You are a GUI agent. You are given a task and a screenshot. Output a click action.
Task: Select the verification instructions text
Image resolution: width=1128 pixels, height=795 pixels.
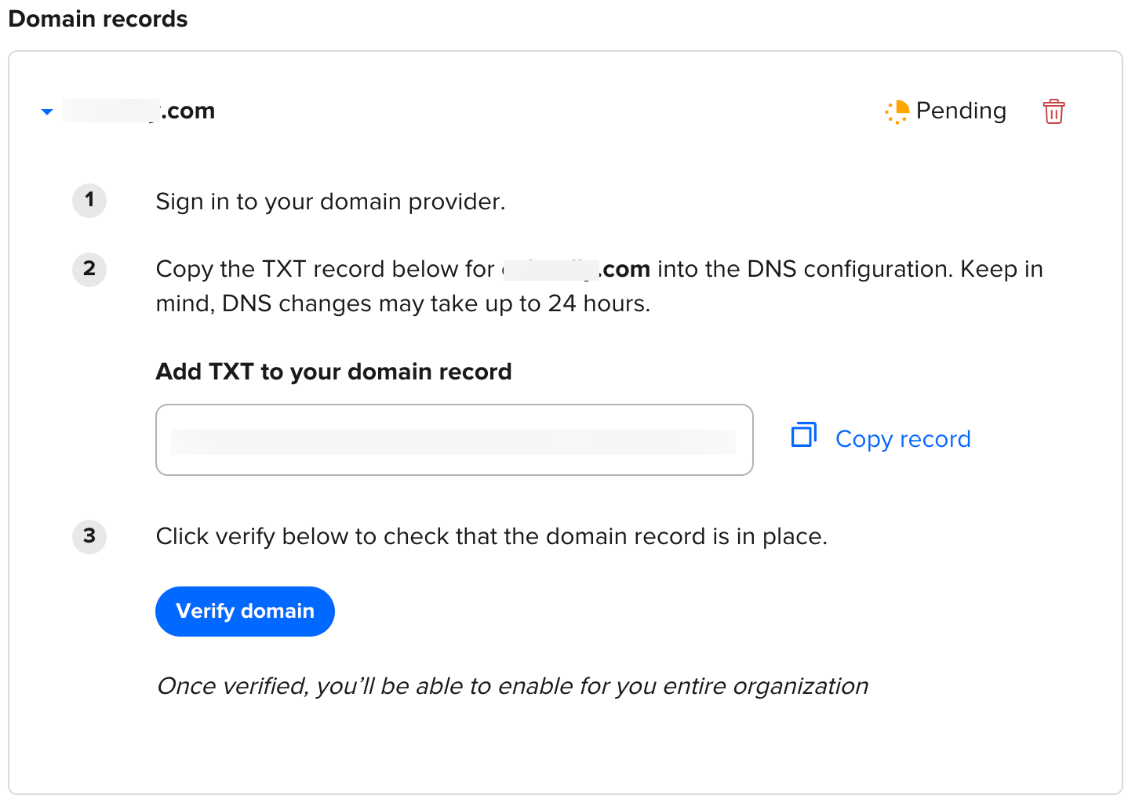pos(492,536)
